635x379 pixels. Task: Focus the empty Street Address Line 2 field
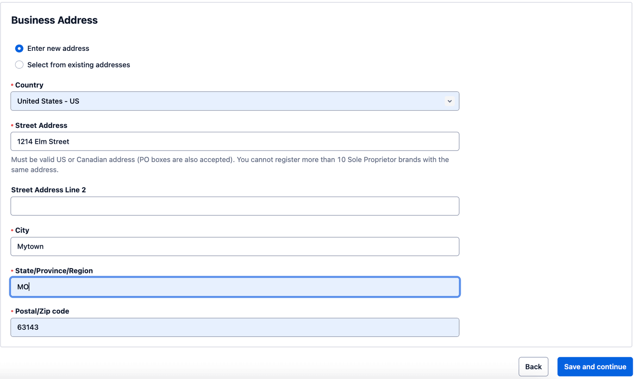(x=235, y=206)
